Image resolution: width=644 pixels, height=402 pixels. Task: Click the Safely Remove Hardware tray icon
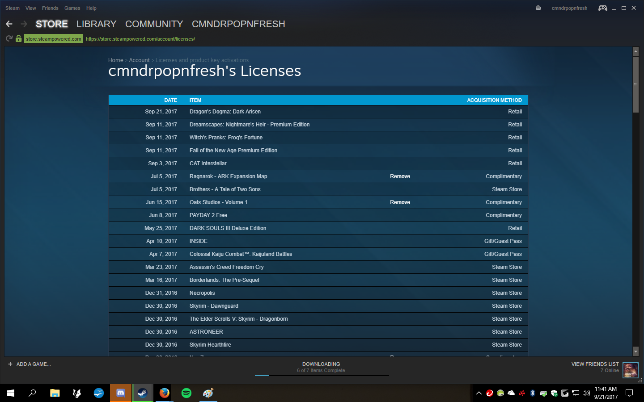click(x=543, y=393)
